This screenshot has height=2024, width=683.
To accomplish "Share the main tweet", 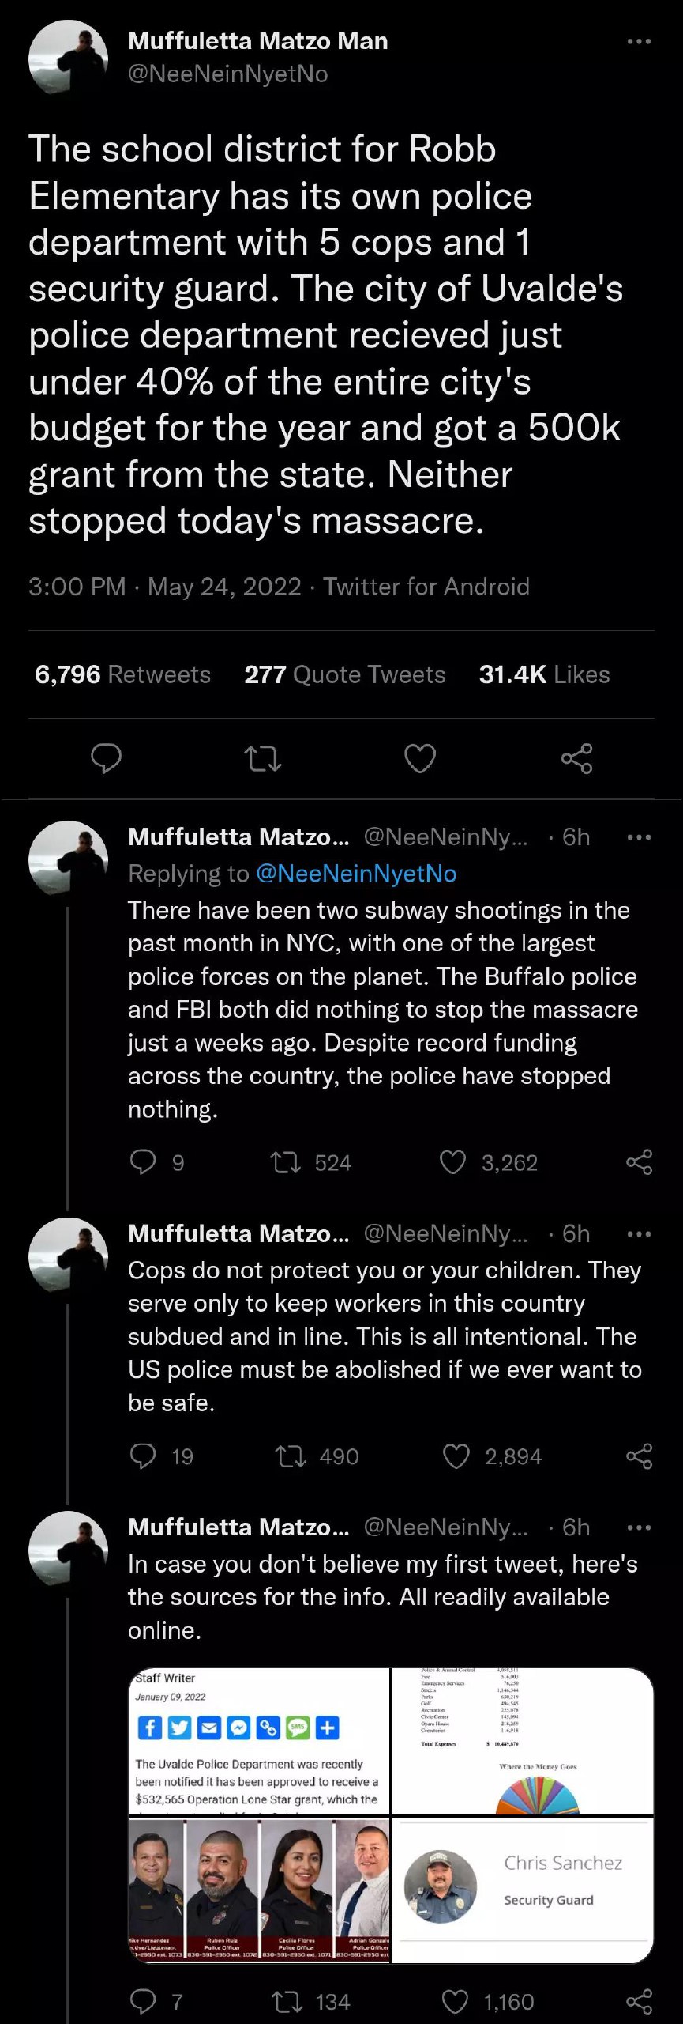I will 576,758.
